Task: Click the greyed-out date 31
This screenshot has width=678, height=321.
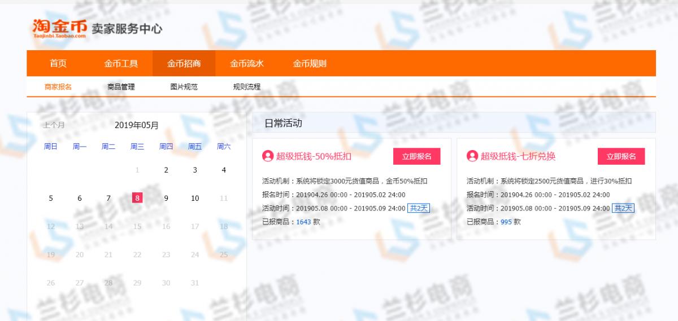Action: click(195, 283)
